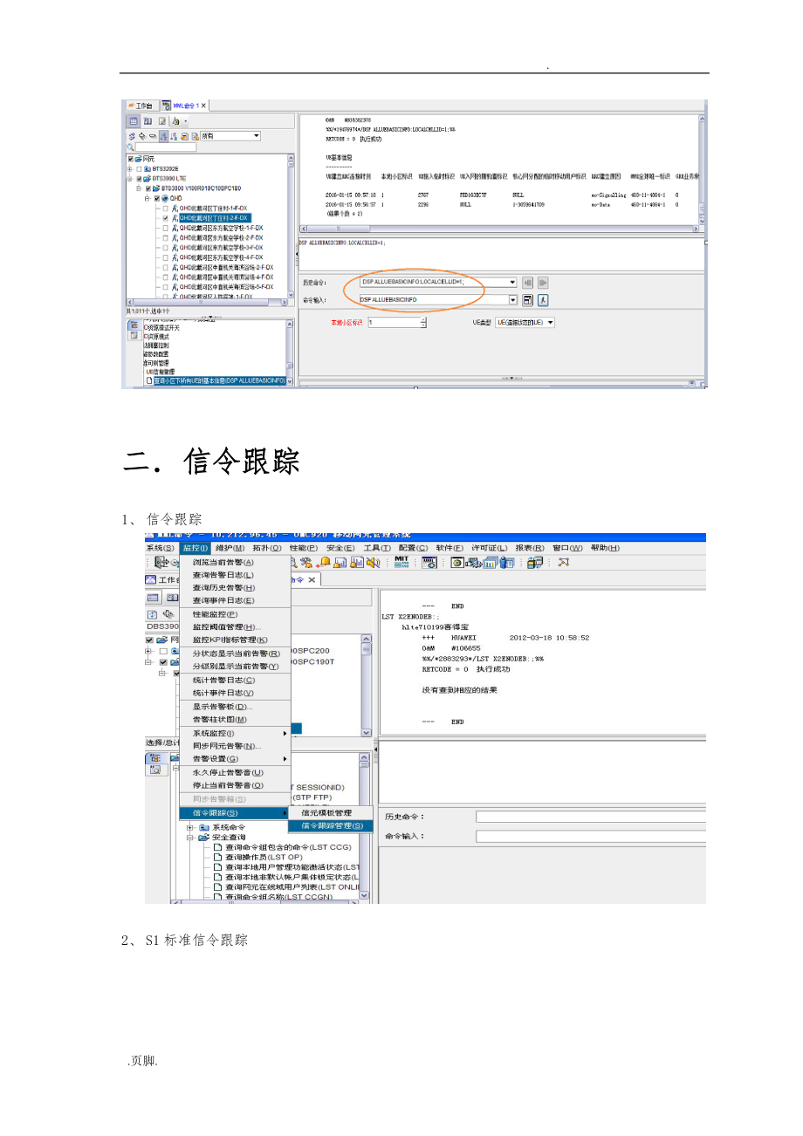The image size is (803, 1136).
Task: Toggle checkbox for QHD北戴河区东方航空学校-1-F-DX
Action: click(166, 228)
